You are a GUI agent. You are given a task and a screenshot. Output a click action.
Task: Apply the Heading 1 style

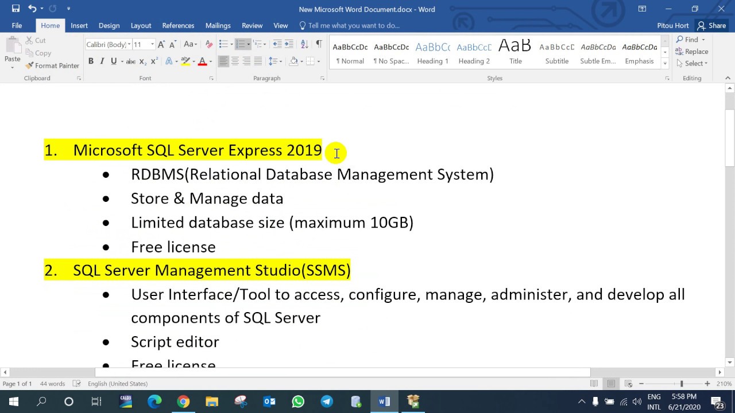[433, 53]
